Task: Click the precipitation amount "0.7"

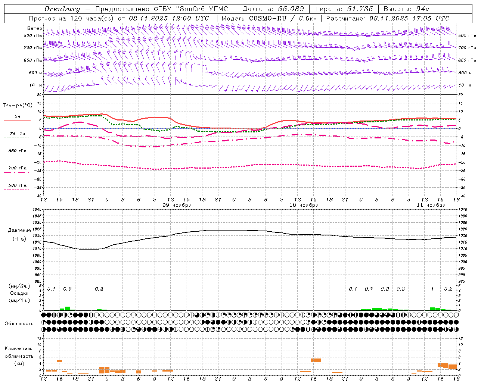Action: point(369,289)
